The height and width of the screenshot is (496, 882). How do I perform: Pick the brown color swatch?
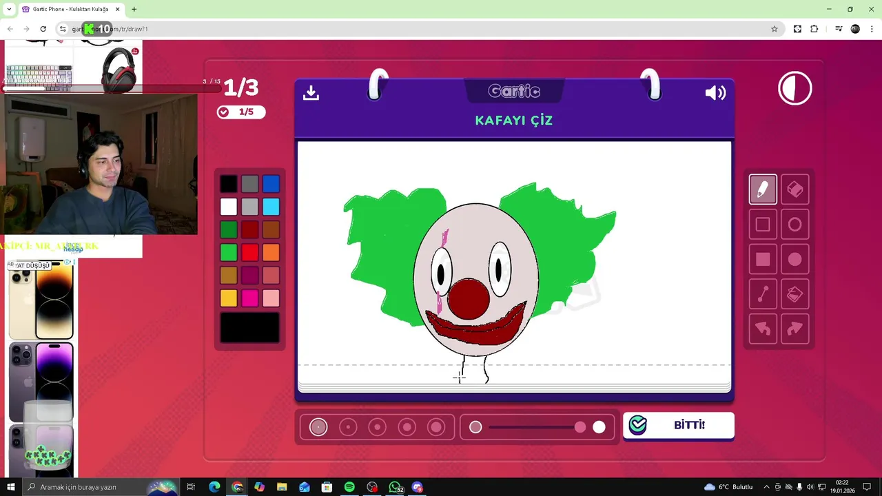271,229
